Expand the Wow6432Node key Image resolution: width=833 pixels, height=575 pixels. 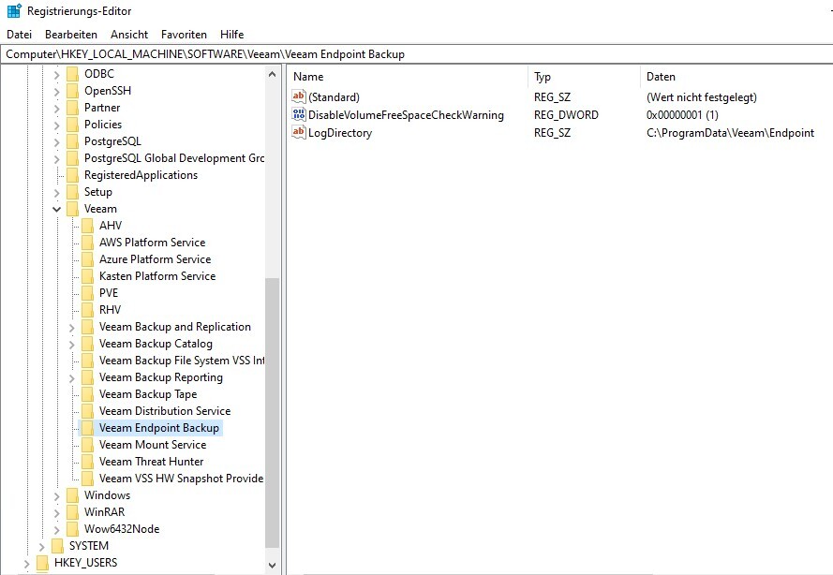click(x=57, y=529)
